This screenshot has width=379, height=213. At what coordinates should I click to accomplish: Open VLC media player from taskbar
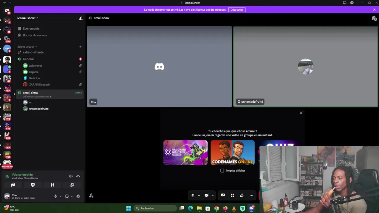[234, 208]
